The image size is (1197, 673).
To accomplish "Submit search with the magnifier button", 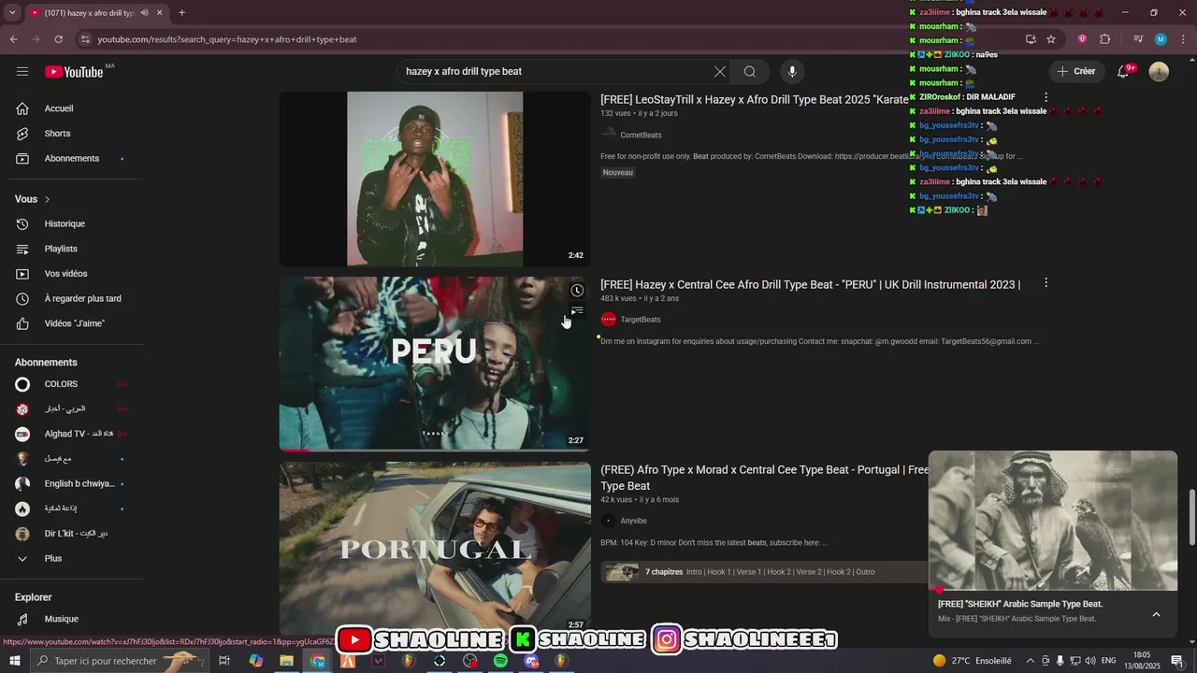I will [x=750, y=72].
